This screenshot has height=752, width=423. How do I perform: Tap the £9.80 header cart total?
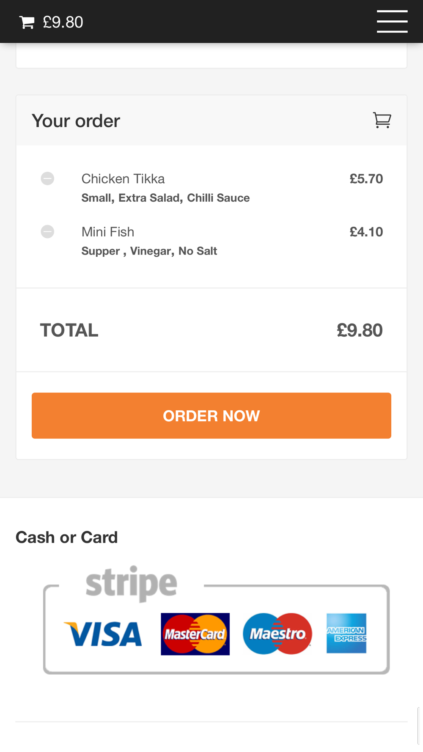point(63,22)
